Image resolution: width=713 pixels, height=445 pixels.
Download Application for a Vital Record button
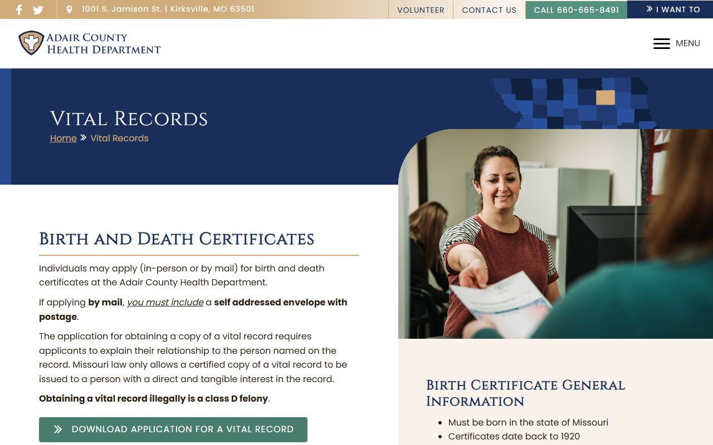click(173, 429)
